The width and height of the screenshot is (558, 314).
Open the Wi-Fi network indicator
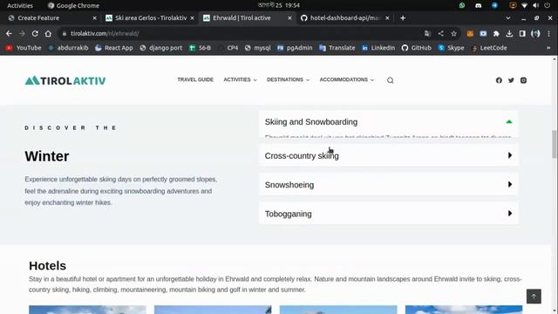click(524, 5)
